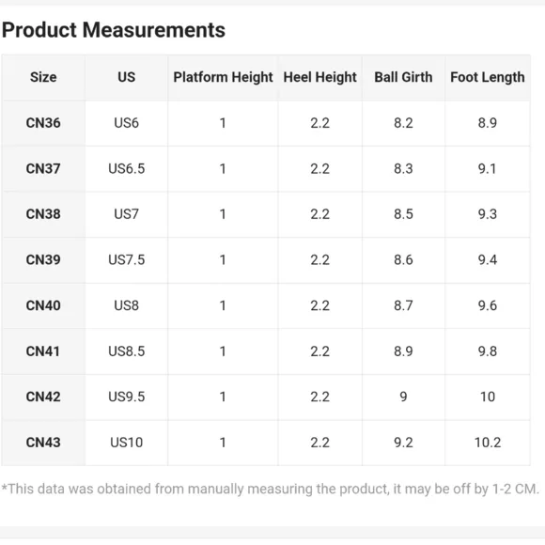Image resolution: width=545 pixels, height=545 pixels.
Task: Select the US6.5 cell
Action: (x=127, y=168)
